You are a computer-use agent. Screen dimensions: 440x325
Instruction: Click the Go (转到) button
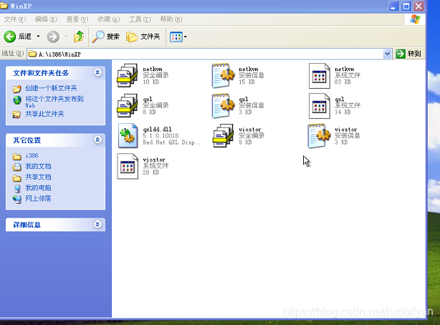408,54
